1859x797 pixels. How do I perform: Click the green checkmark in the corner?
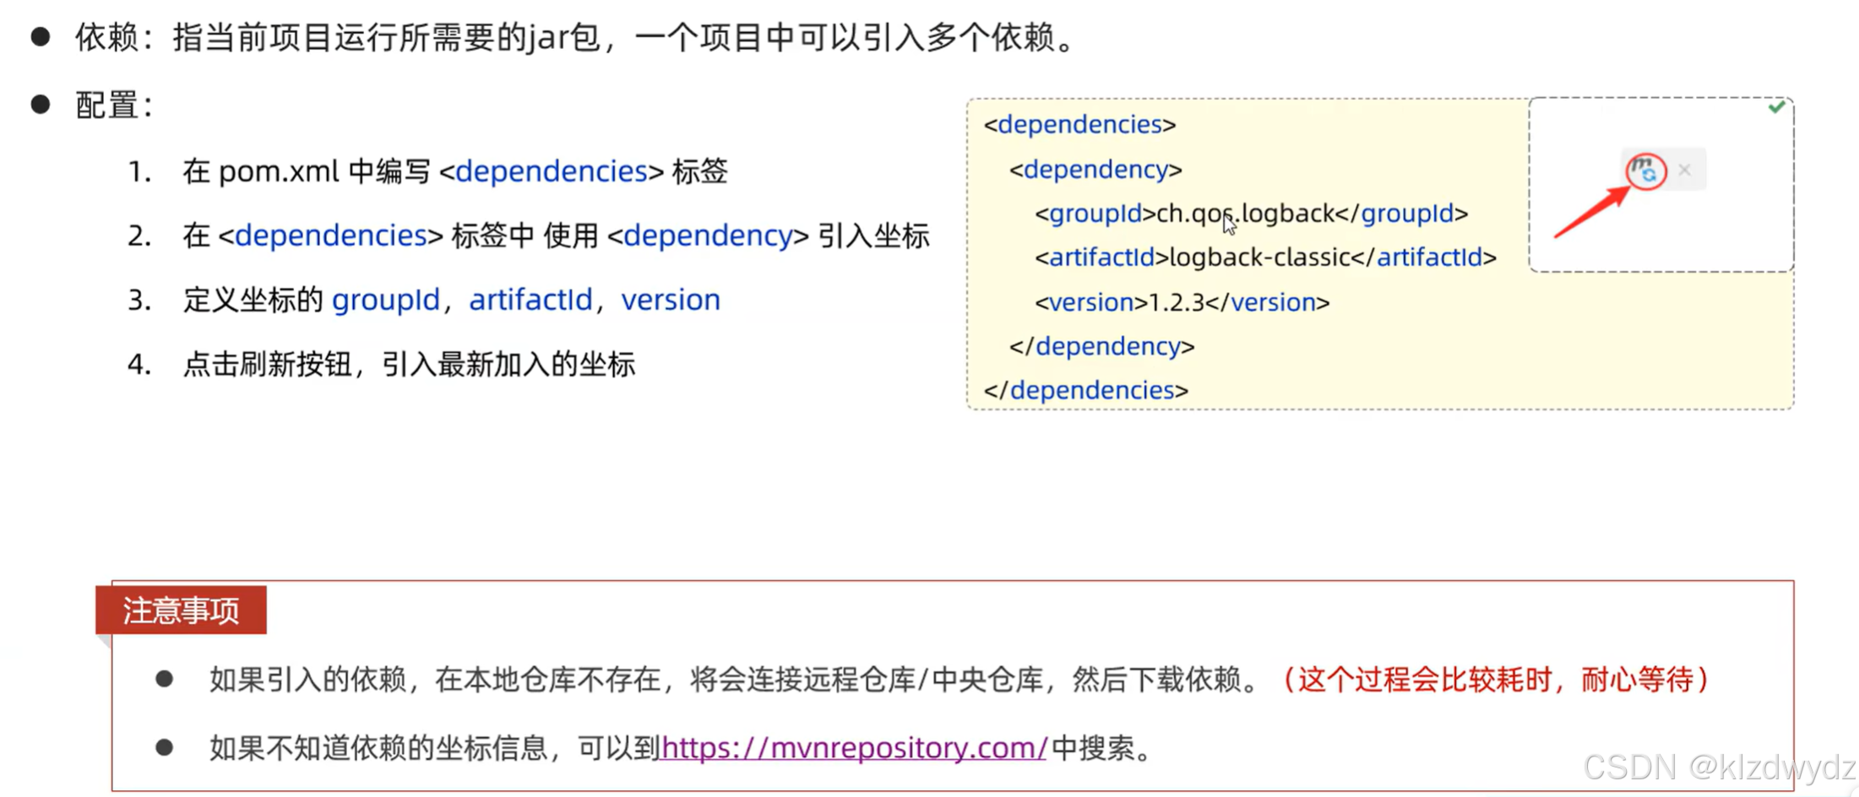(1777, 106)
